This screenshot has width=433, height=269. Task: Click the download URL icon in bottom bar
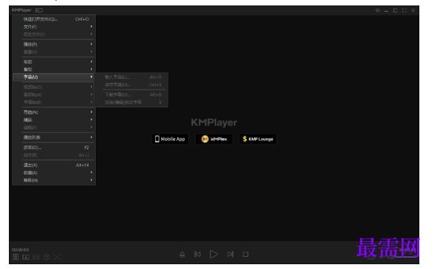26,257
